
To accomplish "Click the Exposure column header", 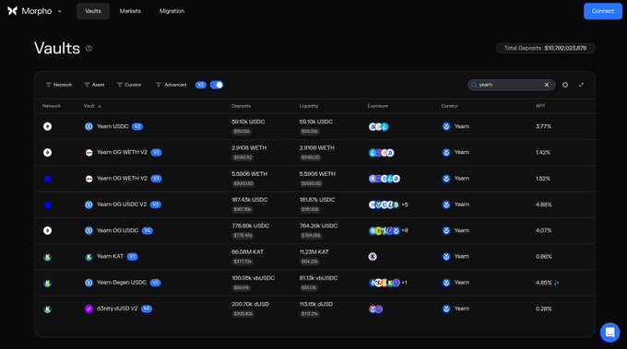I will coord(377,106).
